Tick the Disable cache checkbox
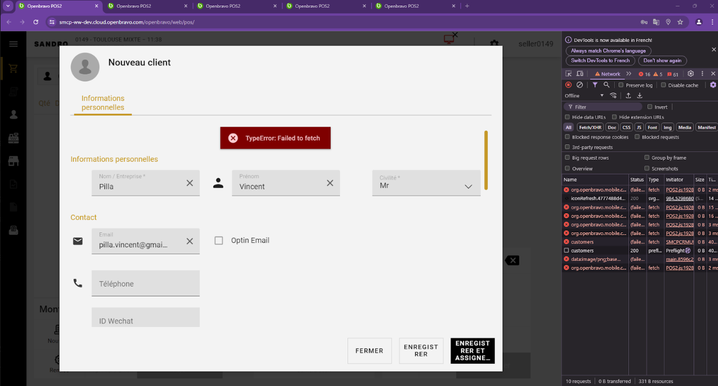Image resolution: width=718 pixels, height=386 pixels. pos(663,85)
